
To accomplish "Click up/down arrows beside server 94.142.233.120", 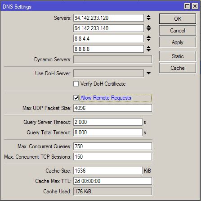I will [x=148, y=18].
